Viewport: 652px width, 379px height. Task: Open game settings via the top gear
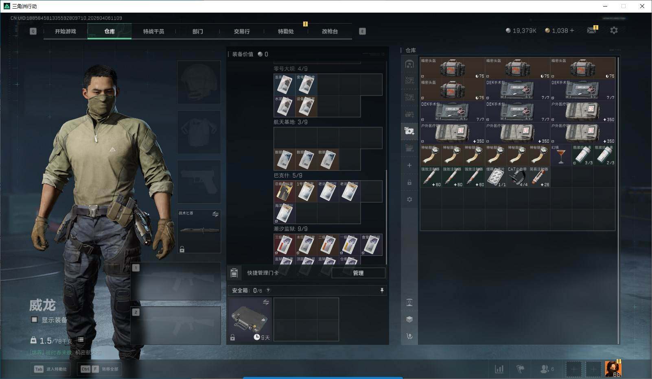(x=614, y=30)
